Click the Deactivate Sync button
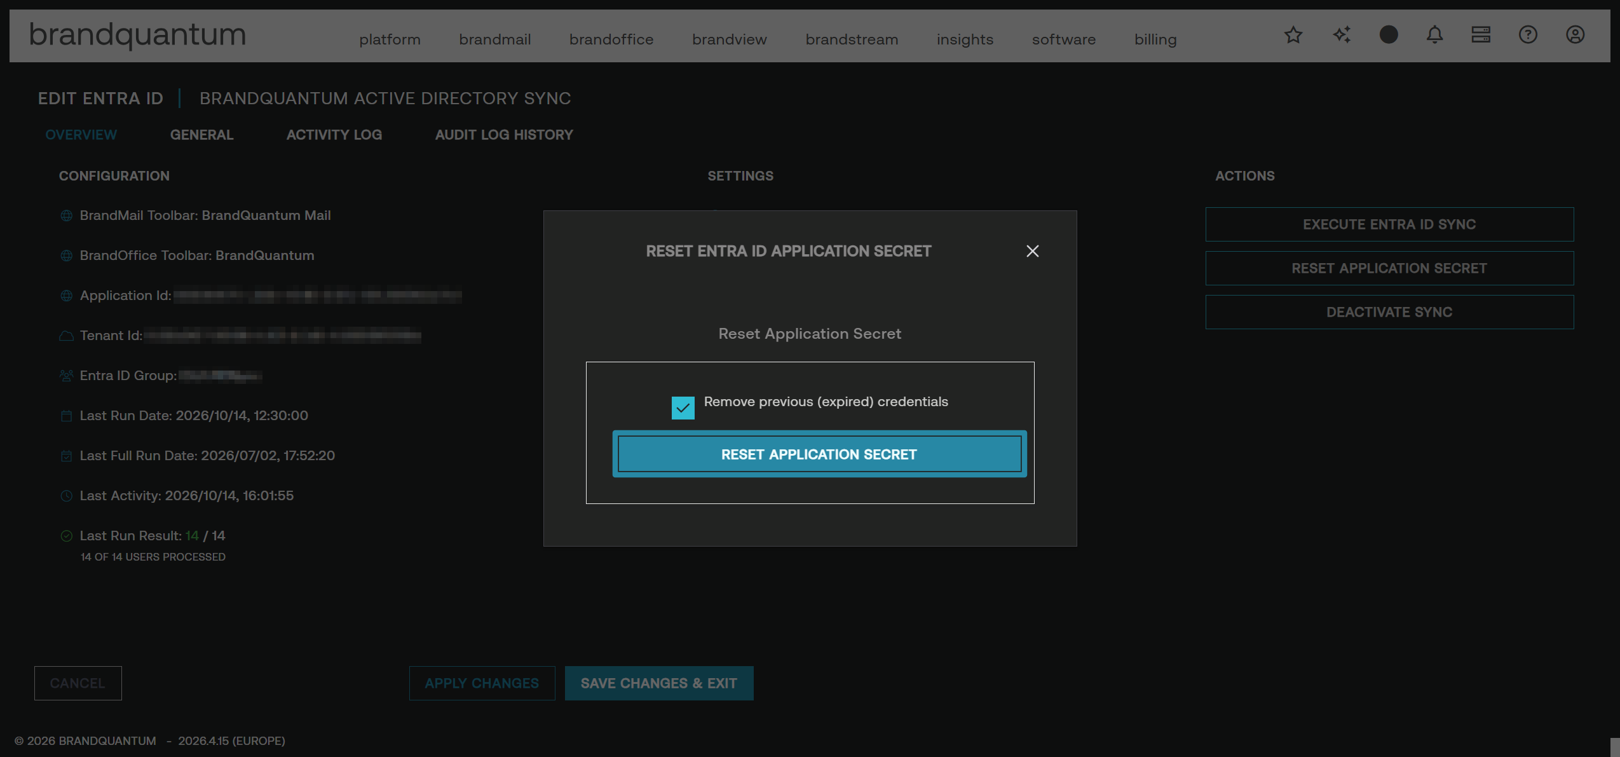Image resolution: width=1620 pixels, height=757 pixels. pyautogui.click(x=1389, y=312)
